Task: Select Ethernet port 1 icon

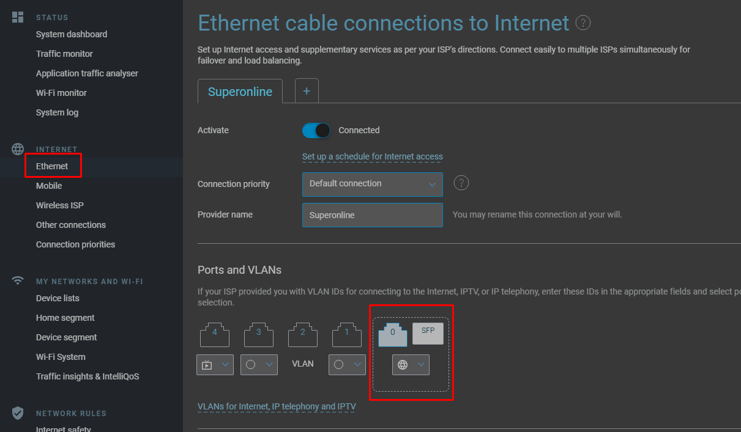Action: click(347, 334)
